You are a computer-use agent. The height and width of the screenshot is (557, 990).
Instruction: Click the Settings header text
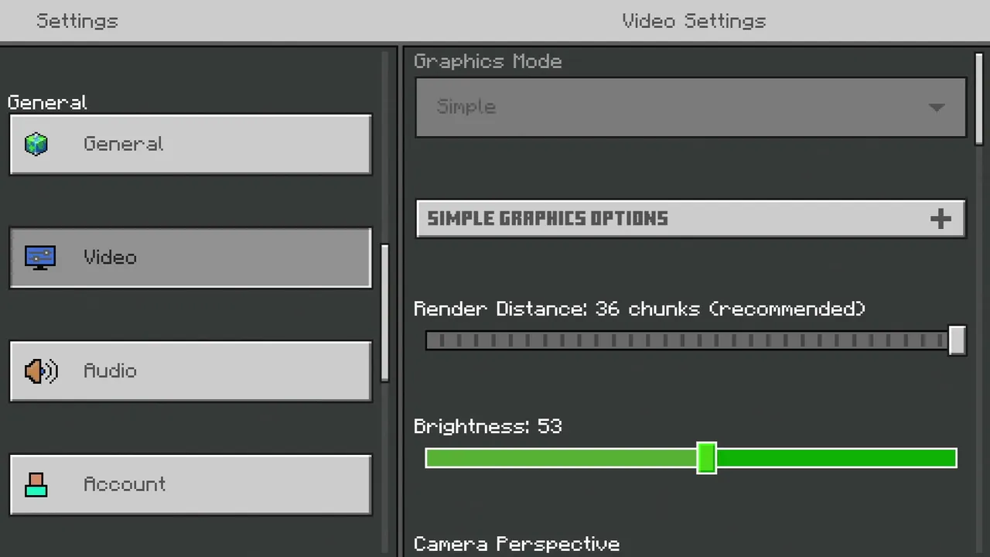coord(77,21)
